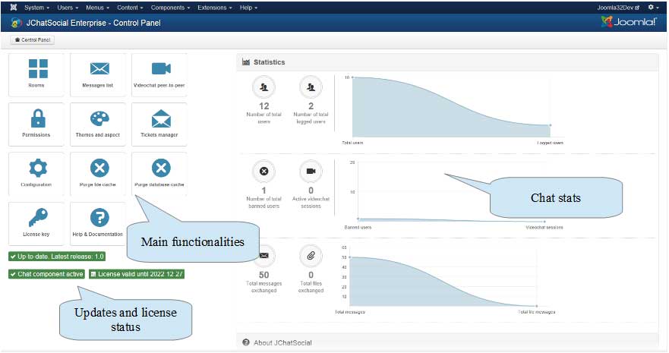Viewport: 669px width, 353px height.
Task: Collapse the Statistics panel header
Action: 447,62
